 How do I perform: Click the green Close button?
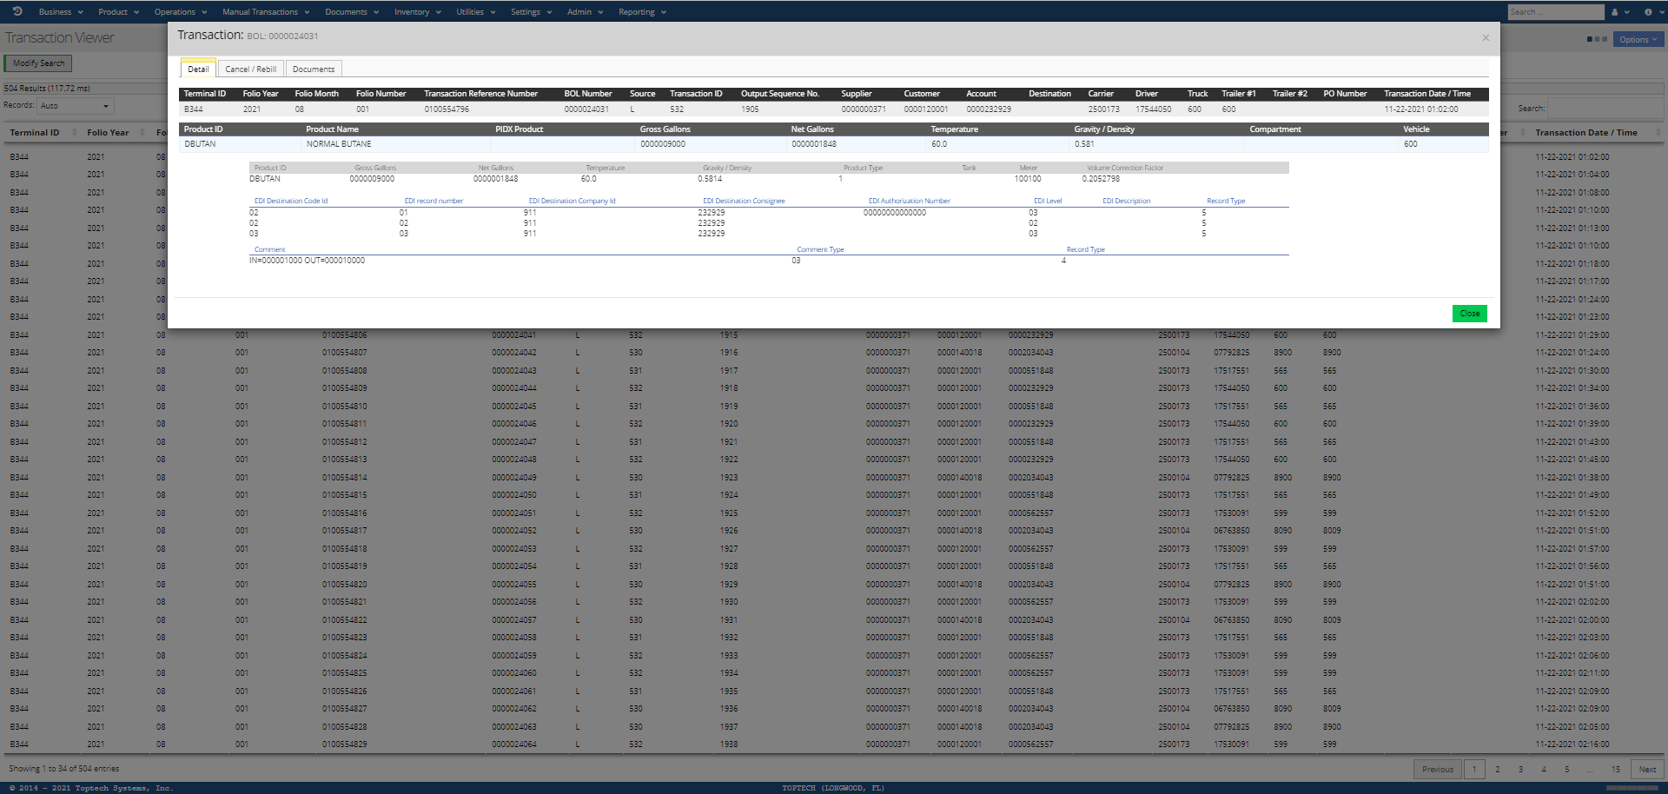(x=1469, y=314)
